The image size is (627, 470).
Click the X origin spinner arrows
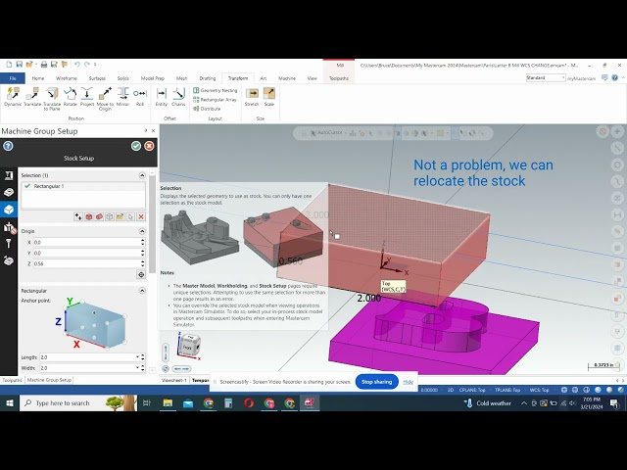point(143,242)
